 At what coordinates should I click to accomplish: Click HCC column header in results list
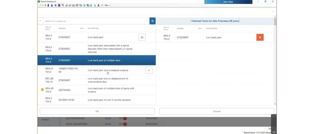pos(82,29)
